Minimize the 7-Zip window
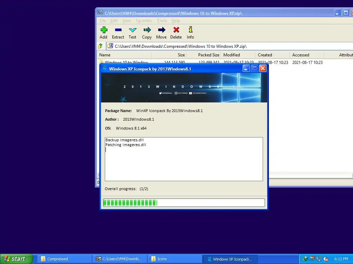This screenshot has width=353, height=264. pyautogui.click(x=337, y=13)
